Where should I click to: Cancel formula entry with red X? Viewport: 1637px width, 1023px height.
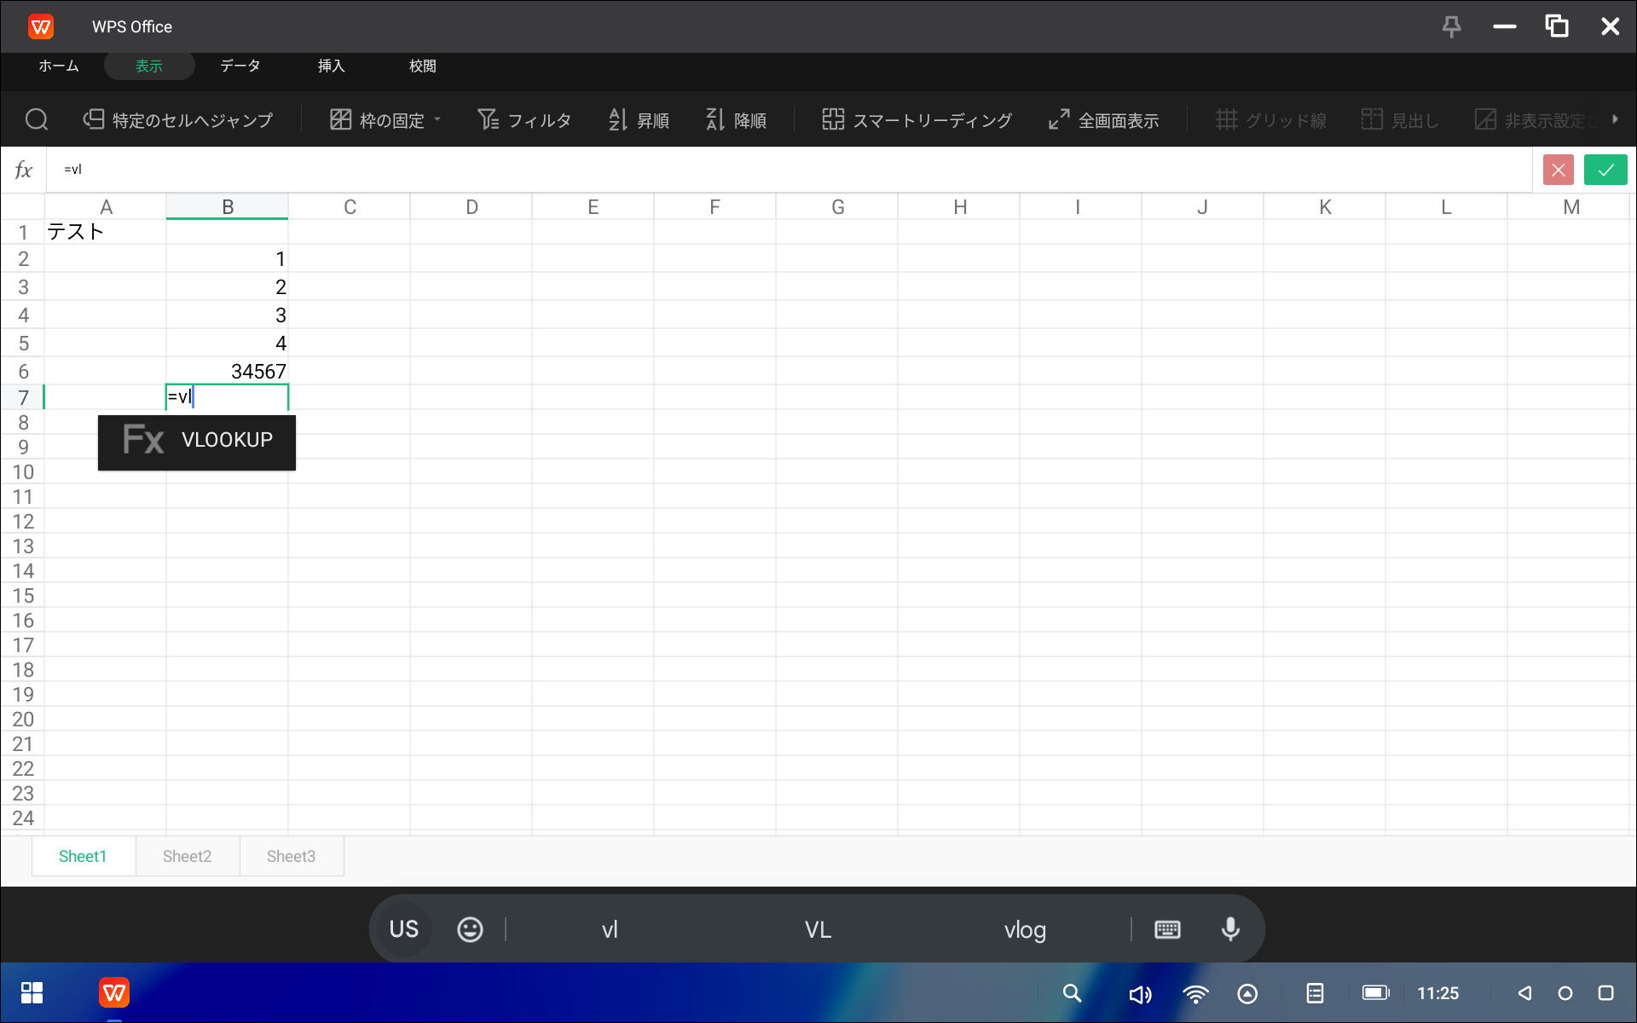[x=1558, y=170]
